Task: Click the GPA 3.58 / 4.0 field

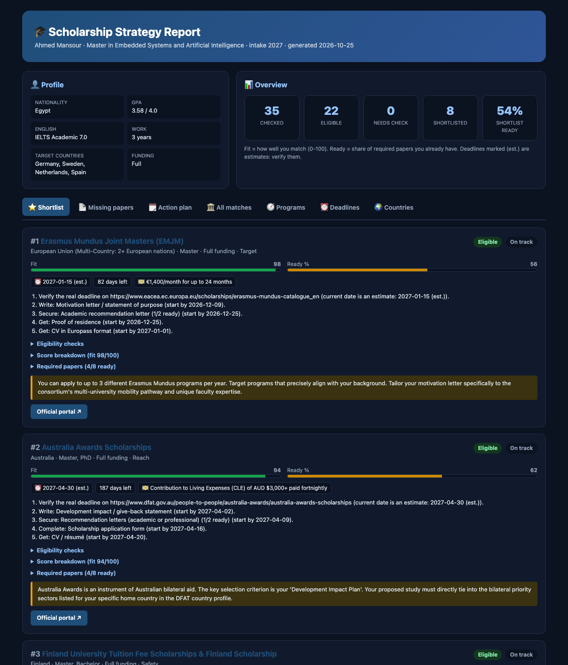Action: (174, 107)
